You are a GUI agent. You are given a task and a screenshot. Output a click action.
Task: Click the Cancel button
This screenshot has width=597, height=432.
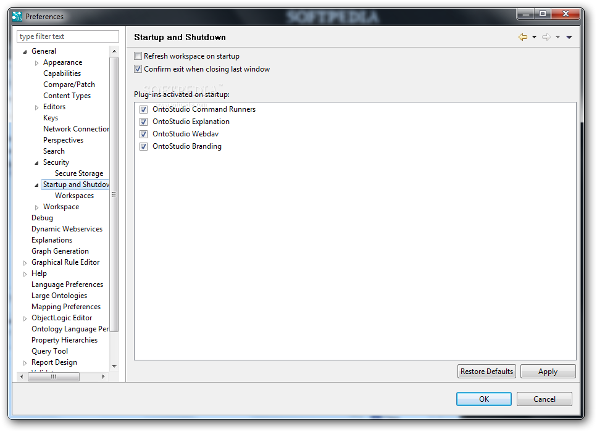pyautogui.click(x=545, y=399)
